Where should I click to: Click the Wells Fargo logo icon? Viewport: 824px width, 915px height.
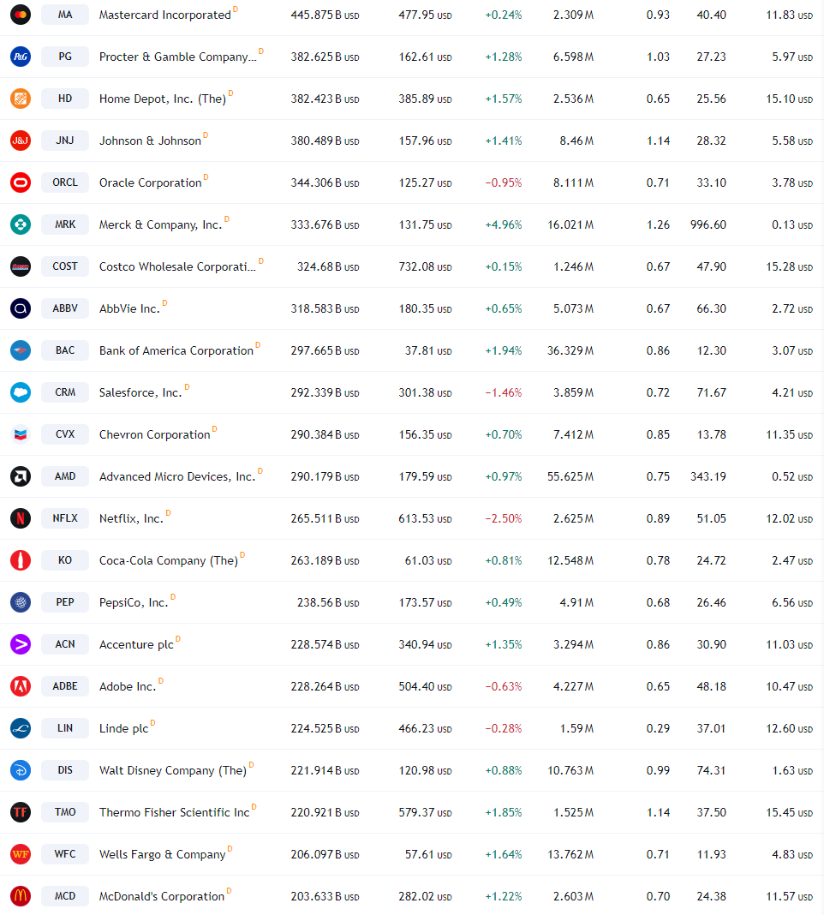coord(21,854)
